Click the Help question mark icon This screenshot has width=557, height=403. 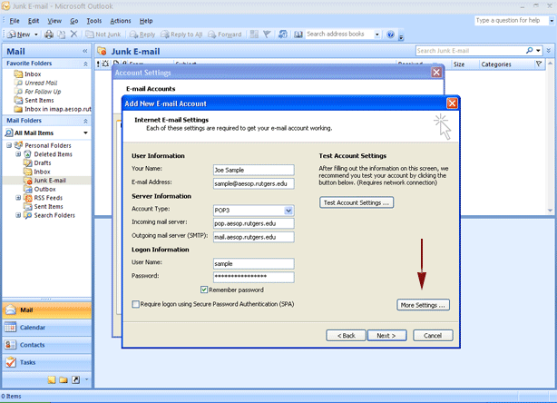pyautogui.click(x=390, y=34)
